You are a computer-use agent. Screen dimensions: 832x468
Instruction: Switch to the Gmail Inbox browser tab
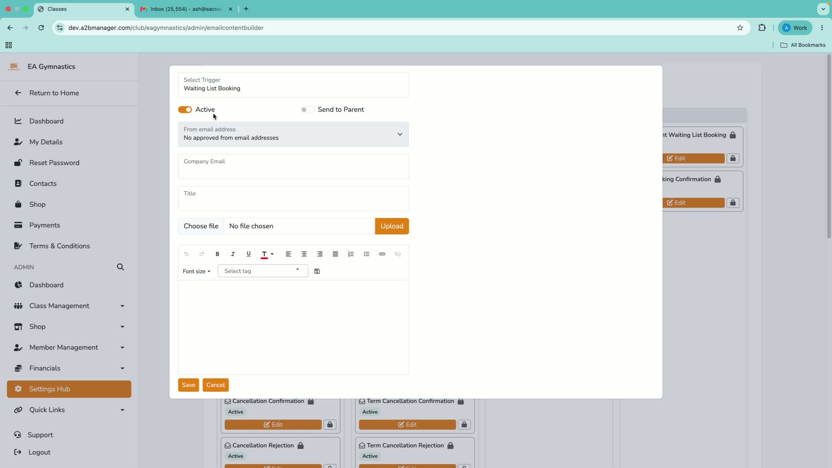(185, 9)
